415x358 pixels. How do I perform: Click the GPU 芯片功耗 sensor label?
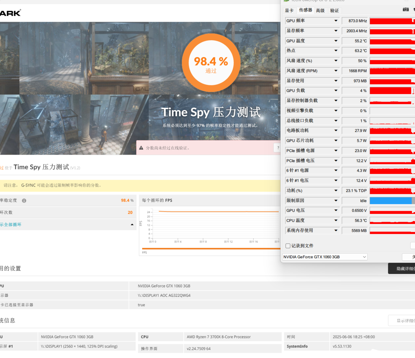[300, 141]
